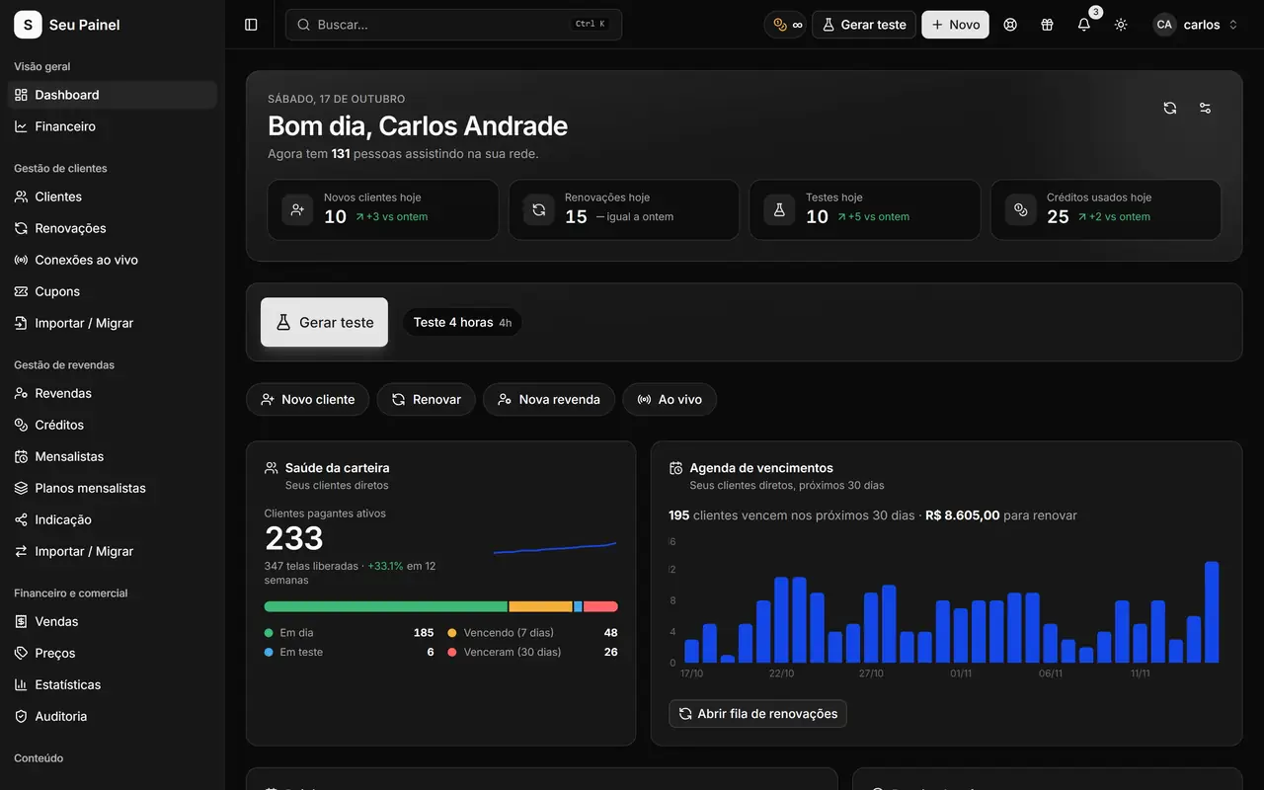Open Renovações in the sidebar

click(113, 228)
